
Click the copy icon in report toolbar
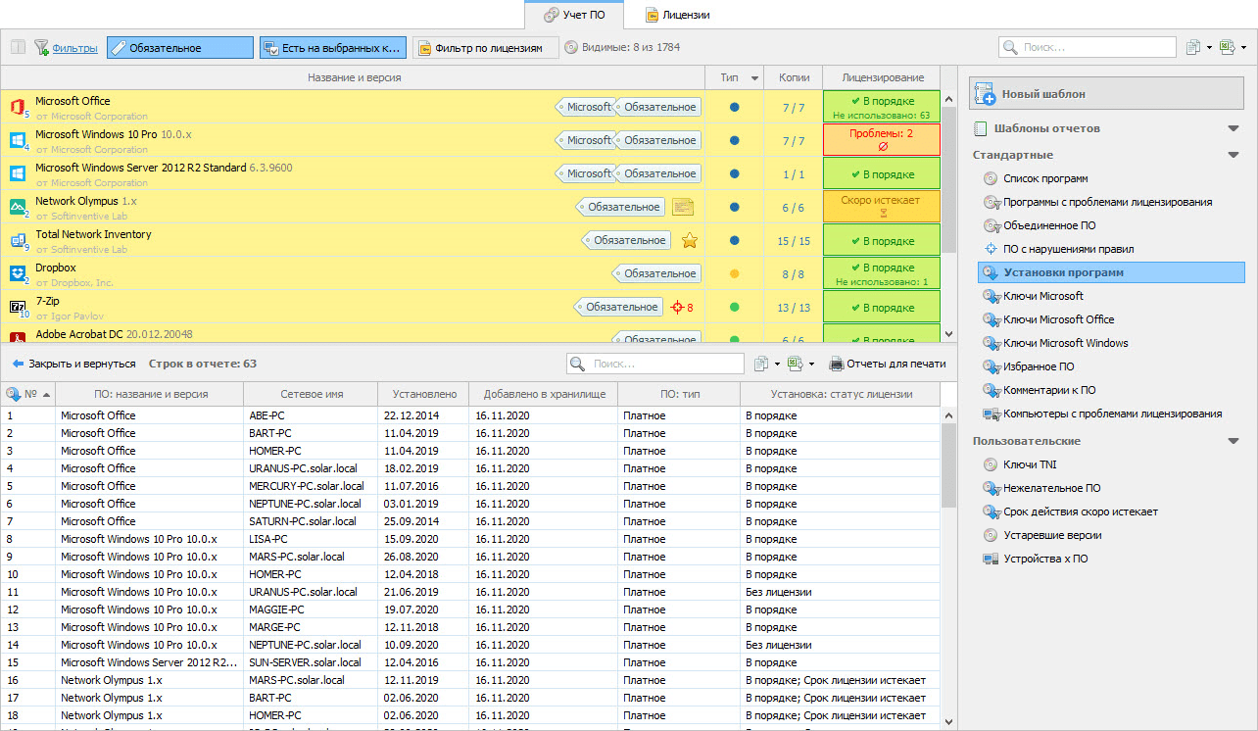point(761,364)
